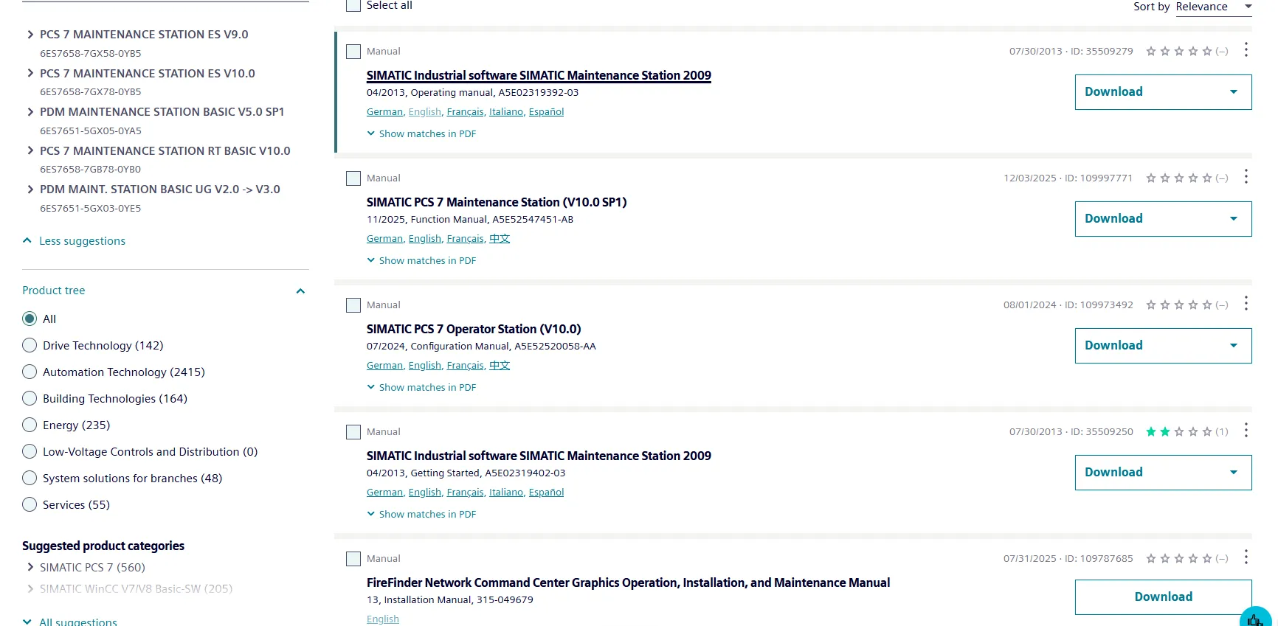The width and height of the screenshot is (1278, 626).
Task: Expand Show matches in PDF for Operator Station
Action: (x=421, y=387)
